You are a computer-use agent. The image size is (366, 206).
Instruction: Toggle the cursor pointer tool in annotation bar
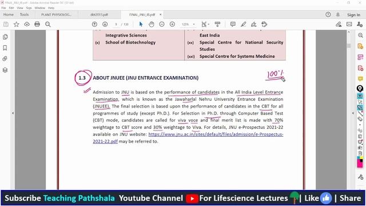(360, 102)
